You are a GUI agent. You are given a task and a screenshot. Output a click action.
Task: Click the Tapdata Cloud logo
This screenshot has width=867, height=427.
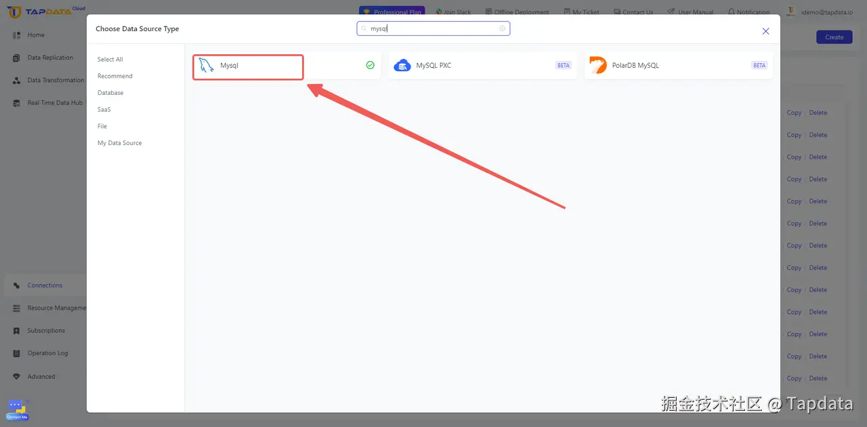(45, 12)
